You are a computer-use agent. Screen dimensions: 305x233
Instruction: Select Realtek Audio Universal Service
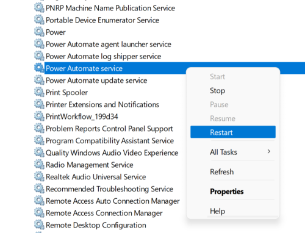click(96, 177)
